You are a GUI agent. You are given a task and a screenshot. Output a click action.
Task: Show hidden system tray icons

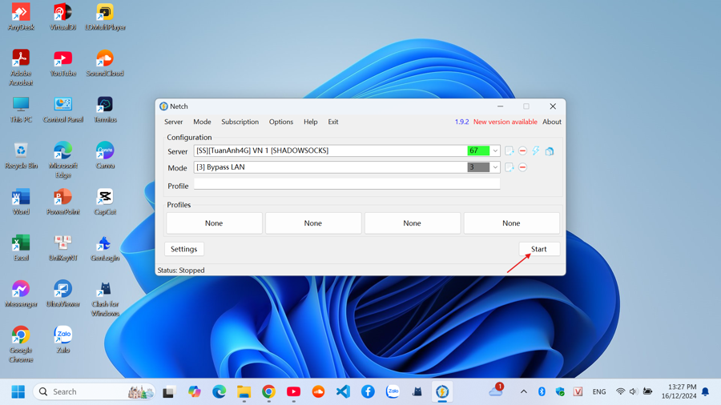(524, 391)
